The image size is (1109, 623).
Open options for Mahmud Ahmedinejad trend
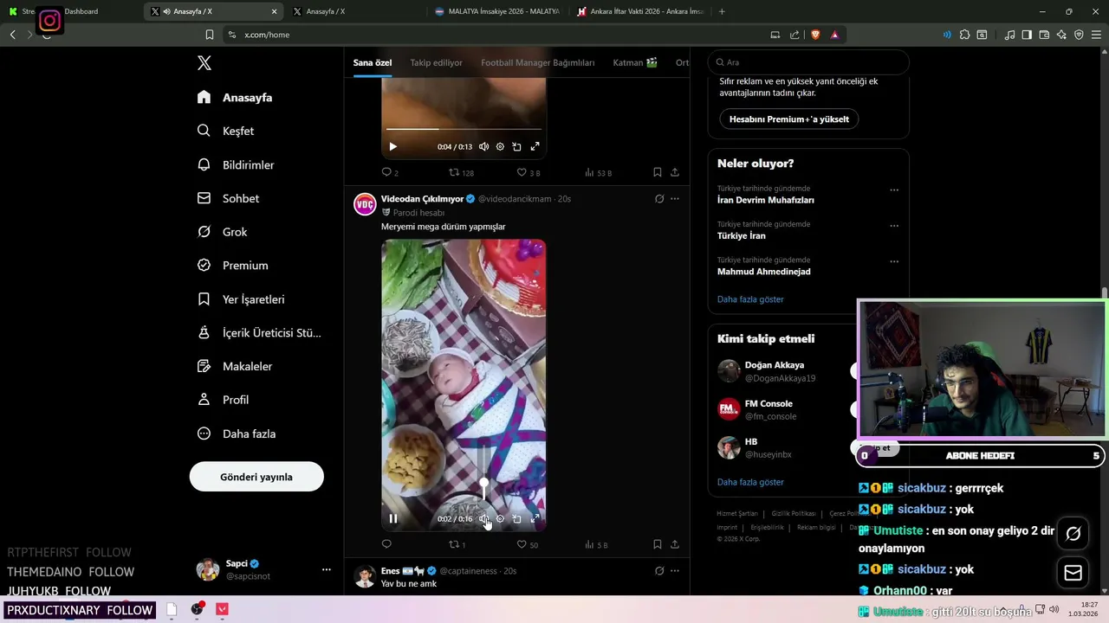click(x=894, y=261)
